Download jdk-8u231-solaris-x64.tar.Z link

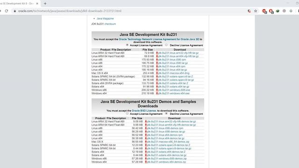[x=173, y=83]
